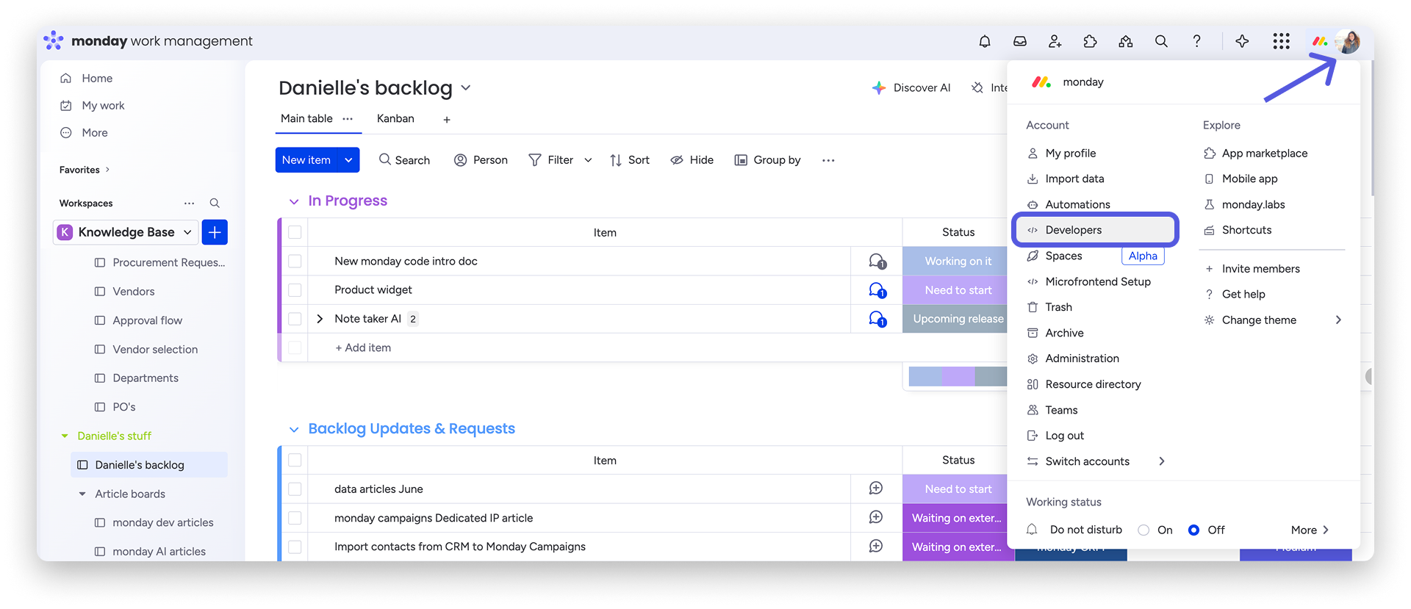The width and height of the screenshot is (1411, 609).
Task: Click Search in the board toolbar
Action: (404, 160)
